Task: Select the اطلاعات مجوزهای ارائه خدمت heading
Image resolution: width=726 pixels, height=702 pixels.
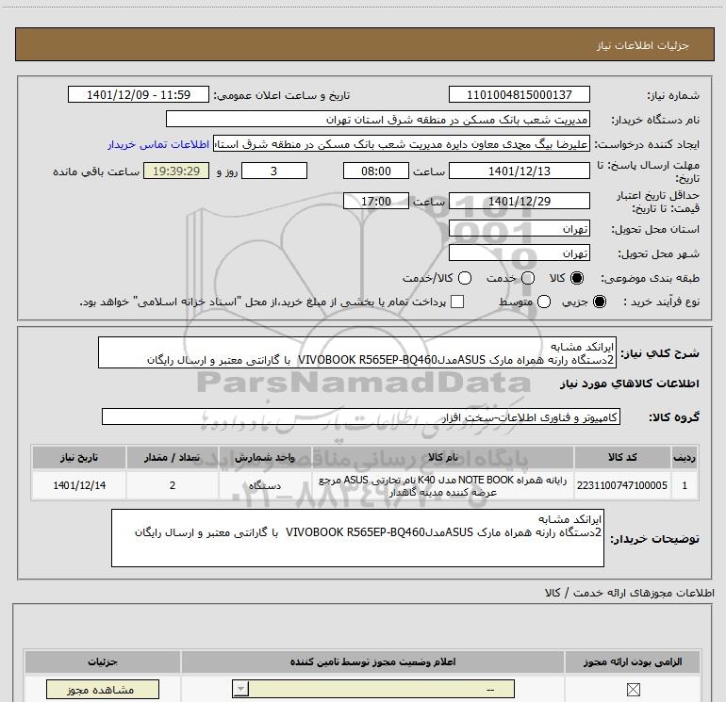Action: click(x=630, y=593)
